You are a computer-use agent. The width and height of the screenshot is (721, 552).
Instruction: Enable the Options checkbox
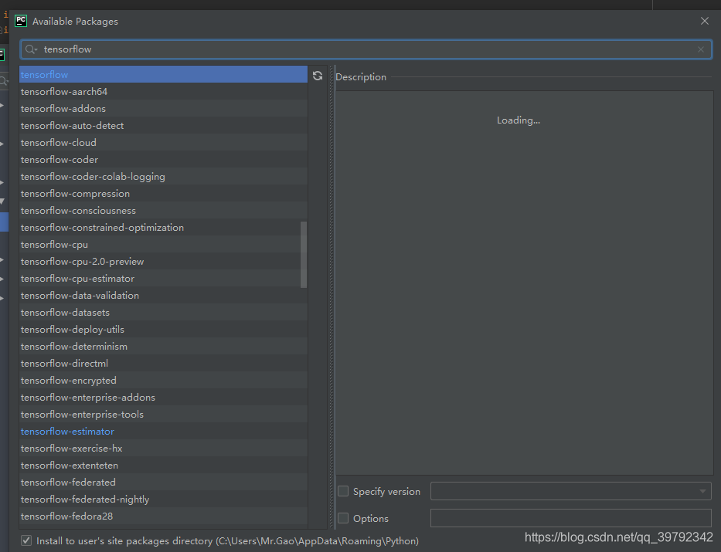coord(343,518)
